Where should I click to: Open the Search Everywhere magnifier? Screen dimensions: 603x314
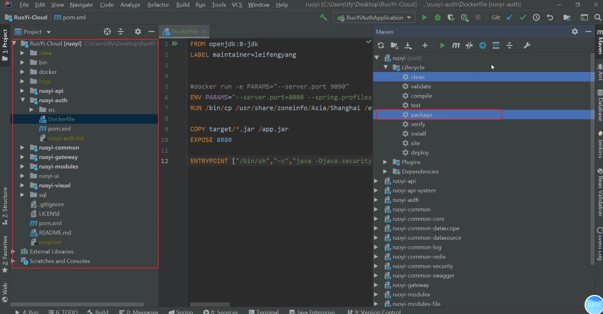597,17
